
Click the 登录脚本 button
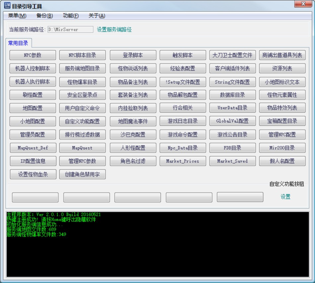tap(133, 55)
